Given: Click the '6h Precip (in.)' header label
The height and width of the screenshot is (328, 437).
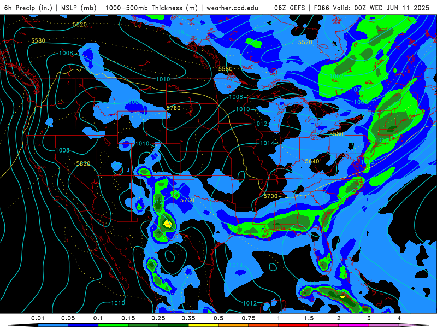Looking at the screenshot, I should (x=28, y=8).
